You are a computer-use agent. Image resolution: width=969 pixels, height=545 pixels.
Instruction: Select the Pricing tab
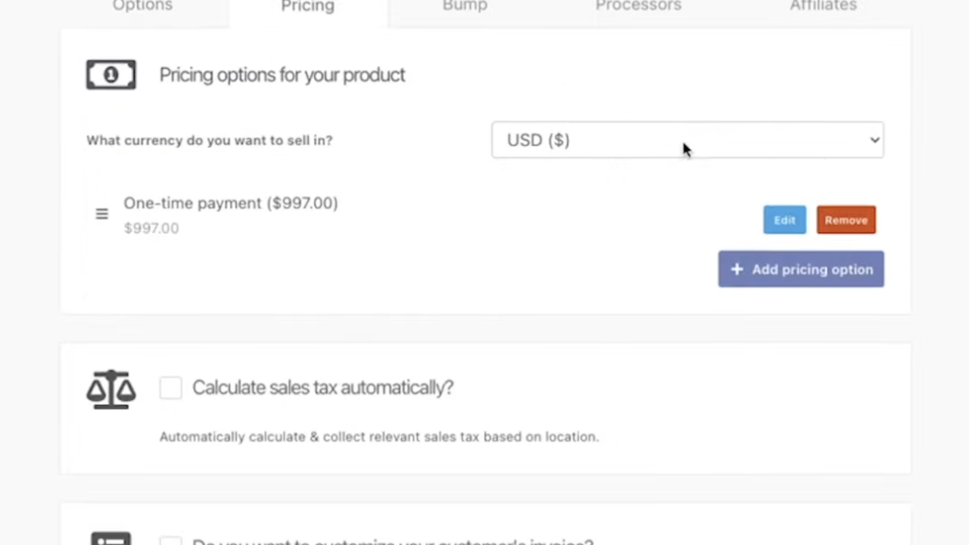(308, 7)
